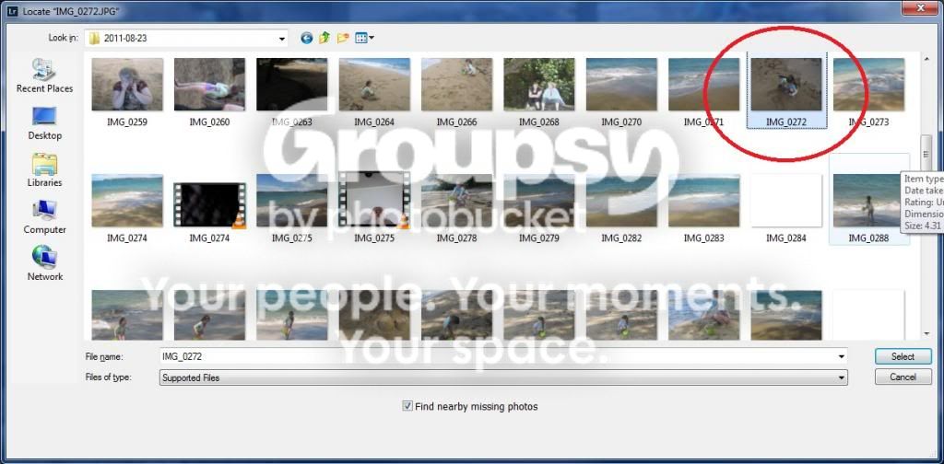Open Recent Places in sidebar

coord(44,76)
